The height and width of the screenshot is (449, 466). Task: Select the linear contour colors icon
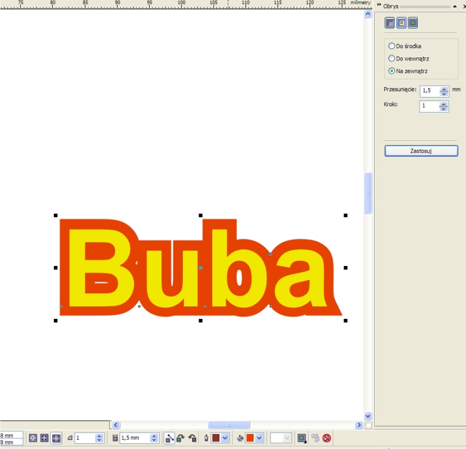click(x=169, y=438)
